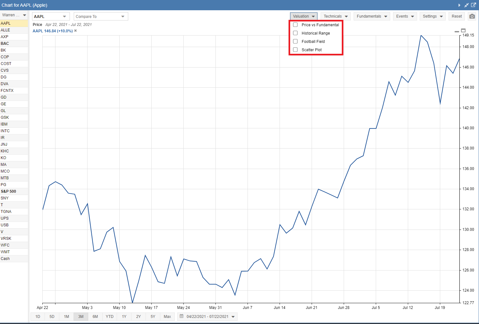479x324 pixels.
Task: Click the right arrow icon in title bar
Action: coord(459,5)
